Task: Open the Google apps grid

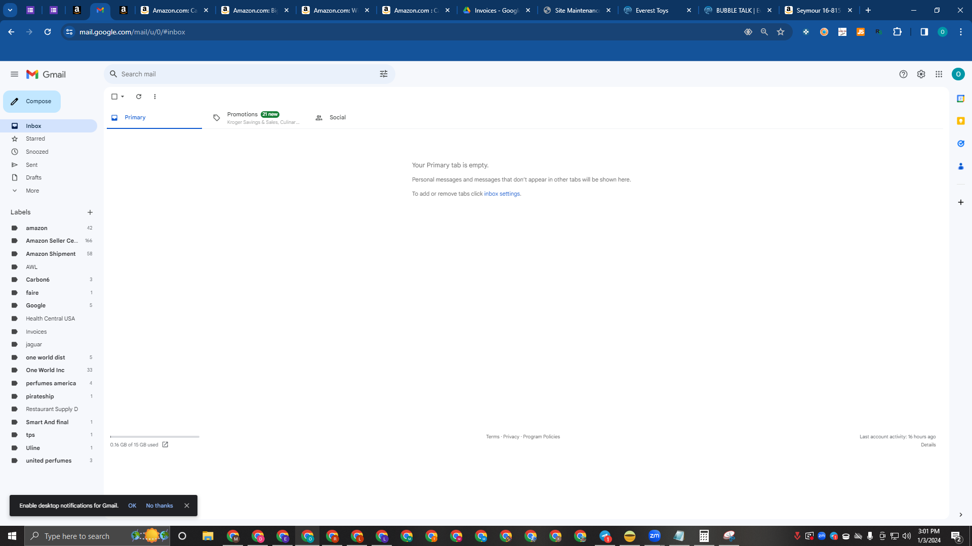Action: pyautogui.click(x=939, y=74)
